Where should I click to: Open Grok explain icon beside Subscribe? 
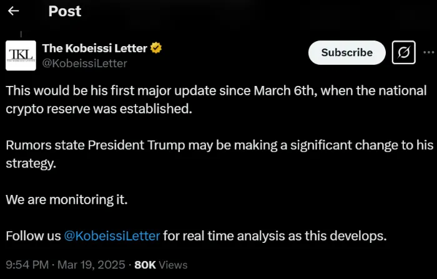[403, 53]
